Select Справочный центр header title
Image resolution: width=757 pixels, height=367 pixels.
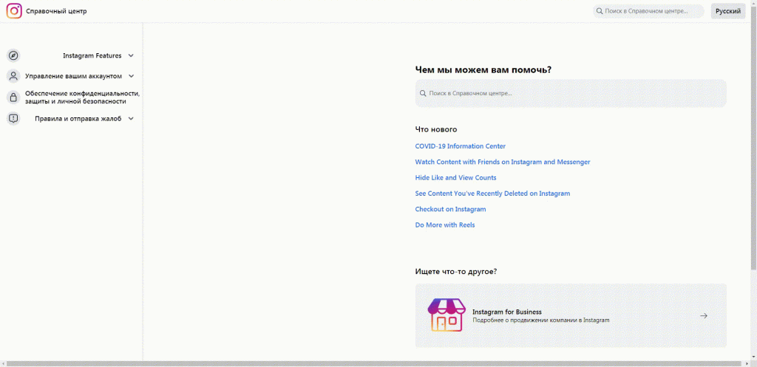tap(56, 11)
